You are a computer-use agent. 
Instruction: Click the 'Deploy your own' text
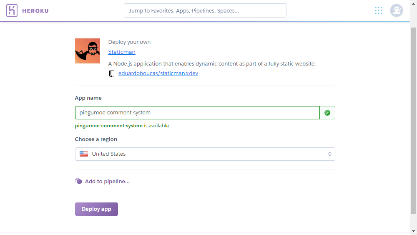129,42
